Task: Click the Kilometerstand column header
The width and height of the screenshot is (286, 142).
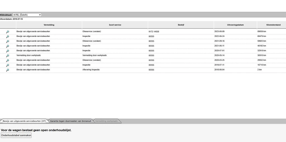Action: [x=271, y=25]
